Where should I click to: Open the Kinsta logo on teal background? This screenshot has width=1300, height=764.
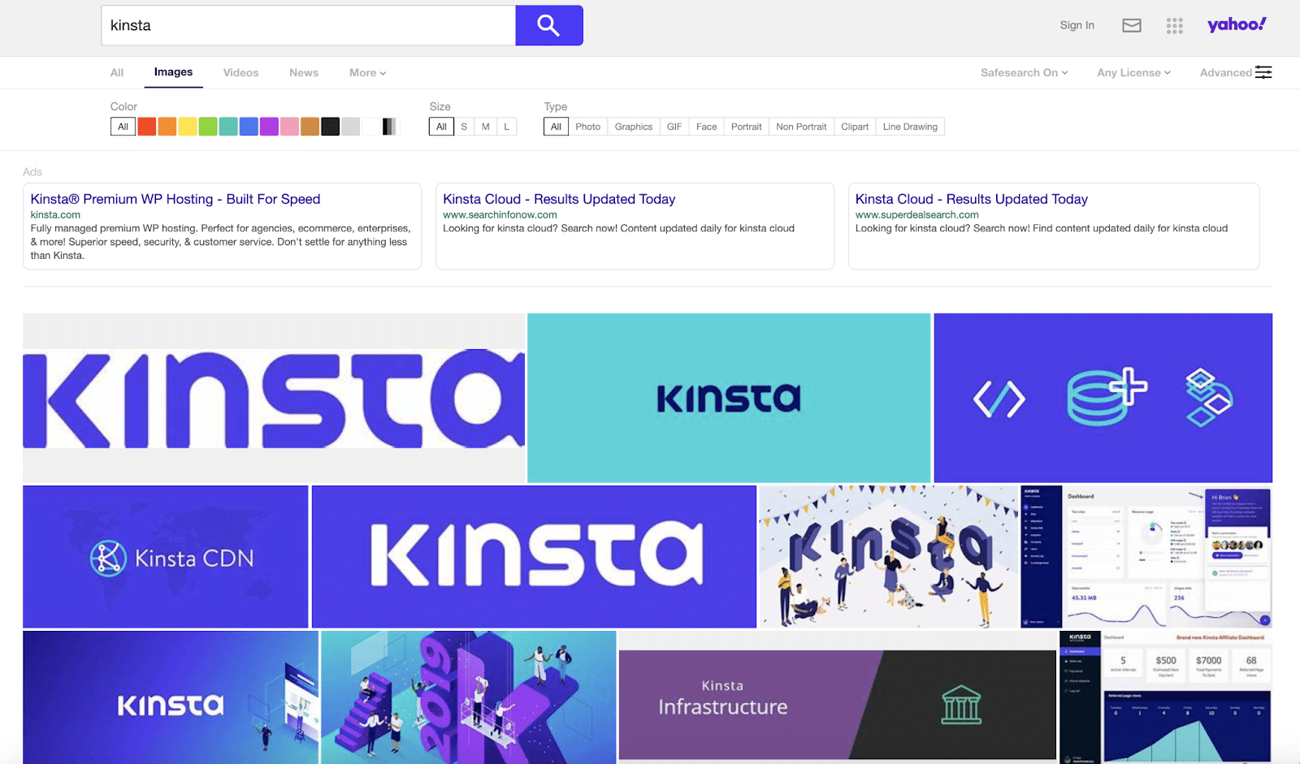tap(729, 398)
